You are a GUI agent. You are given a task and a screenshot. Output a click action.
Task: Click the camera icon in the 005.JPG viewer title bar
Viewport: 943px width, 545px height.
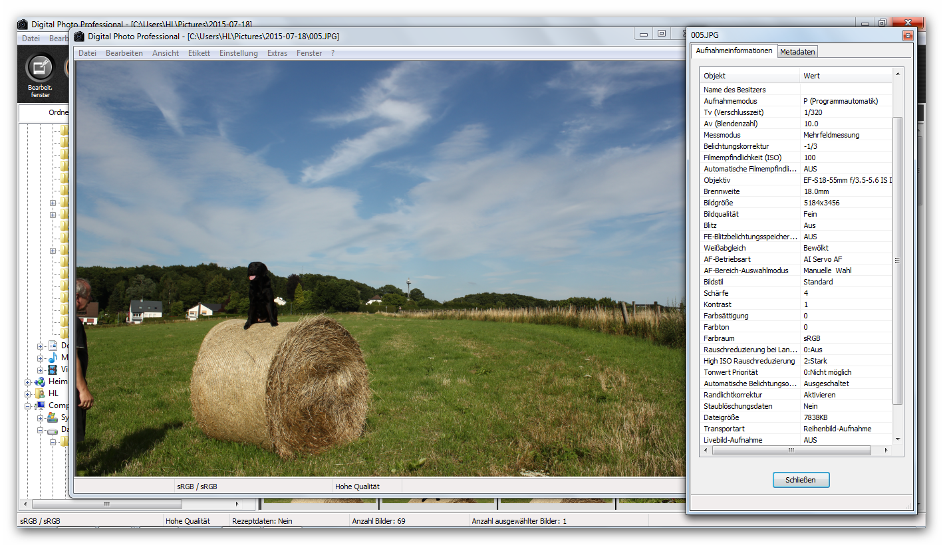tap(80, 36)
